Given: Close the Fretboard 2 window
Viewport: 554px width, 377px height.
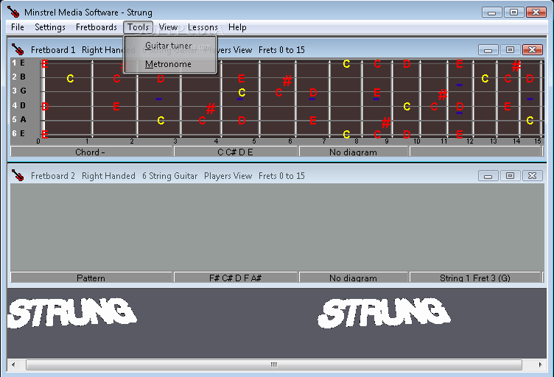Looking at the screenshot, I should pos(532,176).
